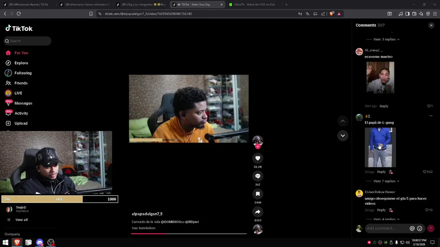This screenshot has width=440, height=247.
Task: Like the video with the heart icon
Action: [x=258, y=158]
